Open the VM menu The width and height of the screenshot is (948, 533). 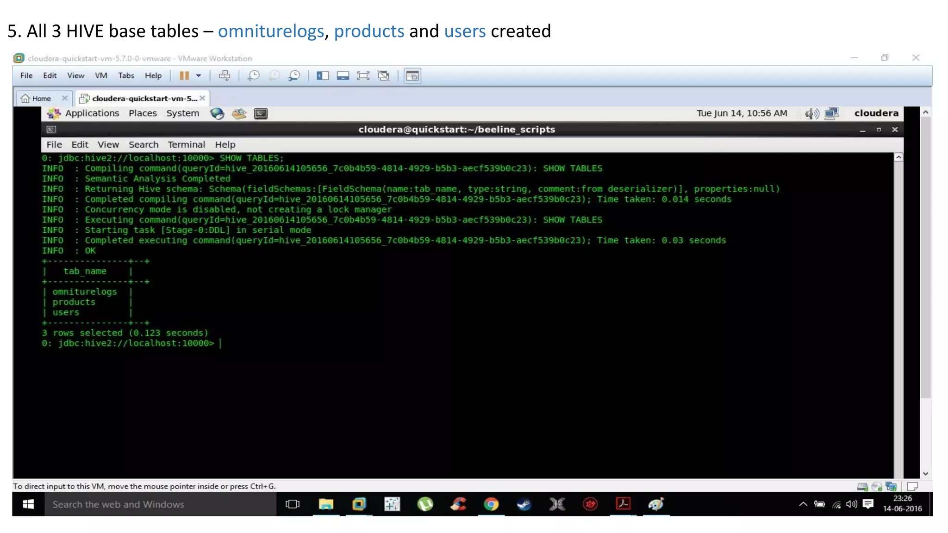[101, 75]
